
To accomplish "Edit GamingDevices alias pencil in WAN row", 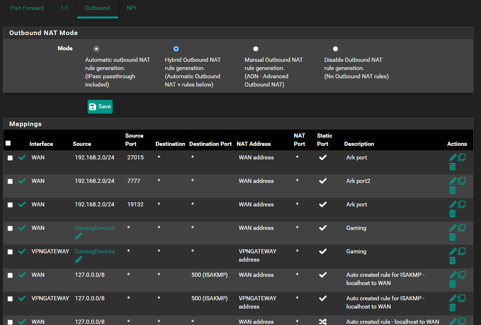I will [78, 236].
